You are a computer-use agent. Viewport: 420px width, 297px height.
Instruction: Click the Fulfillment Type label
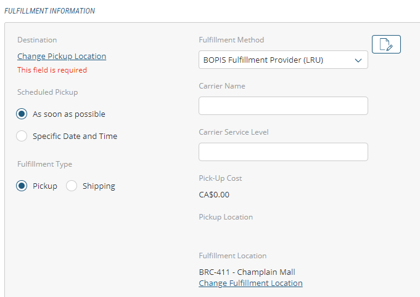coord(44,164)
